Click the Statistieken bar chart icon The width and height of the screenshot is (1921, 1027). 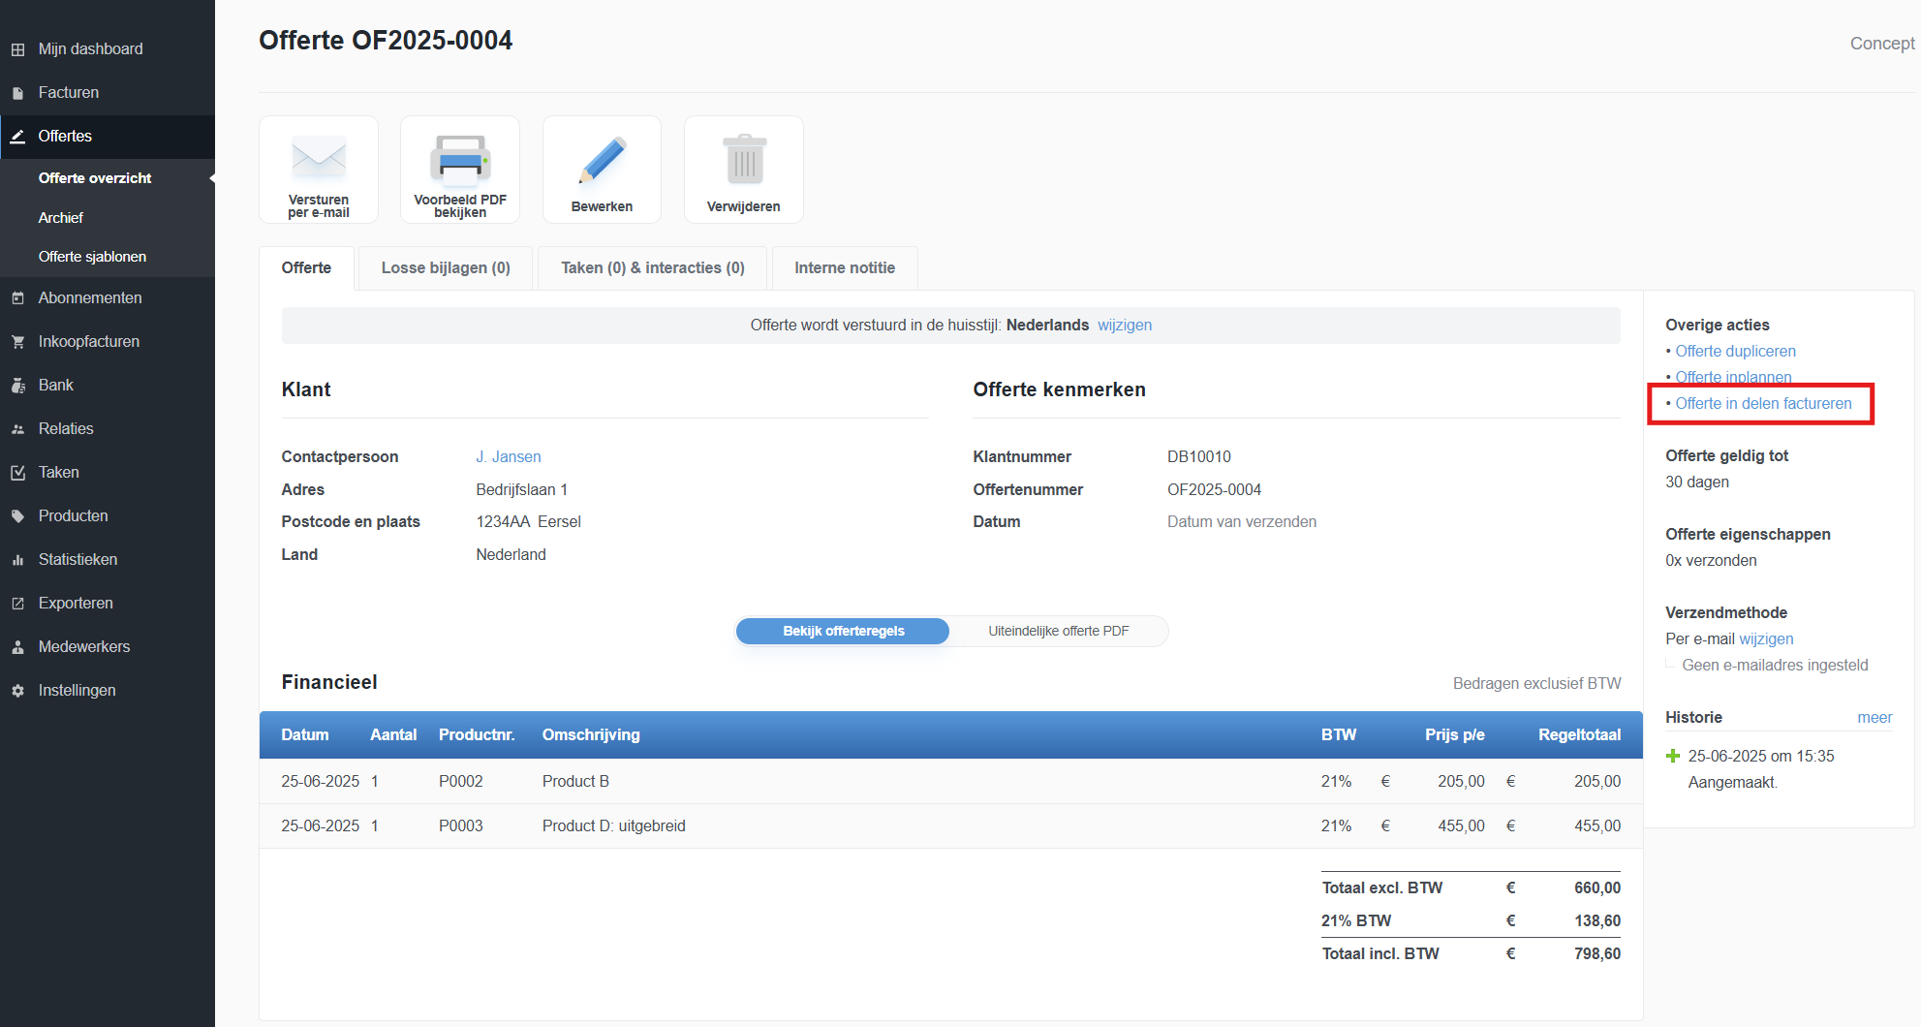click(x=17, y=560)
